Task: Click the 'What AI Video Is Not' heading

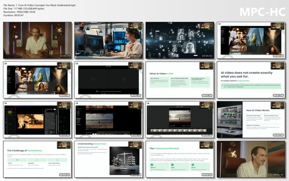Action: [x=161, y=74]
